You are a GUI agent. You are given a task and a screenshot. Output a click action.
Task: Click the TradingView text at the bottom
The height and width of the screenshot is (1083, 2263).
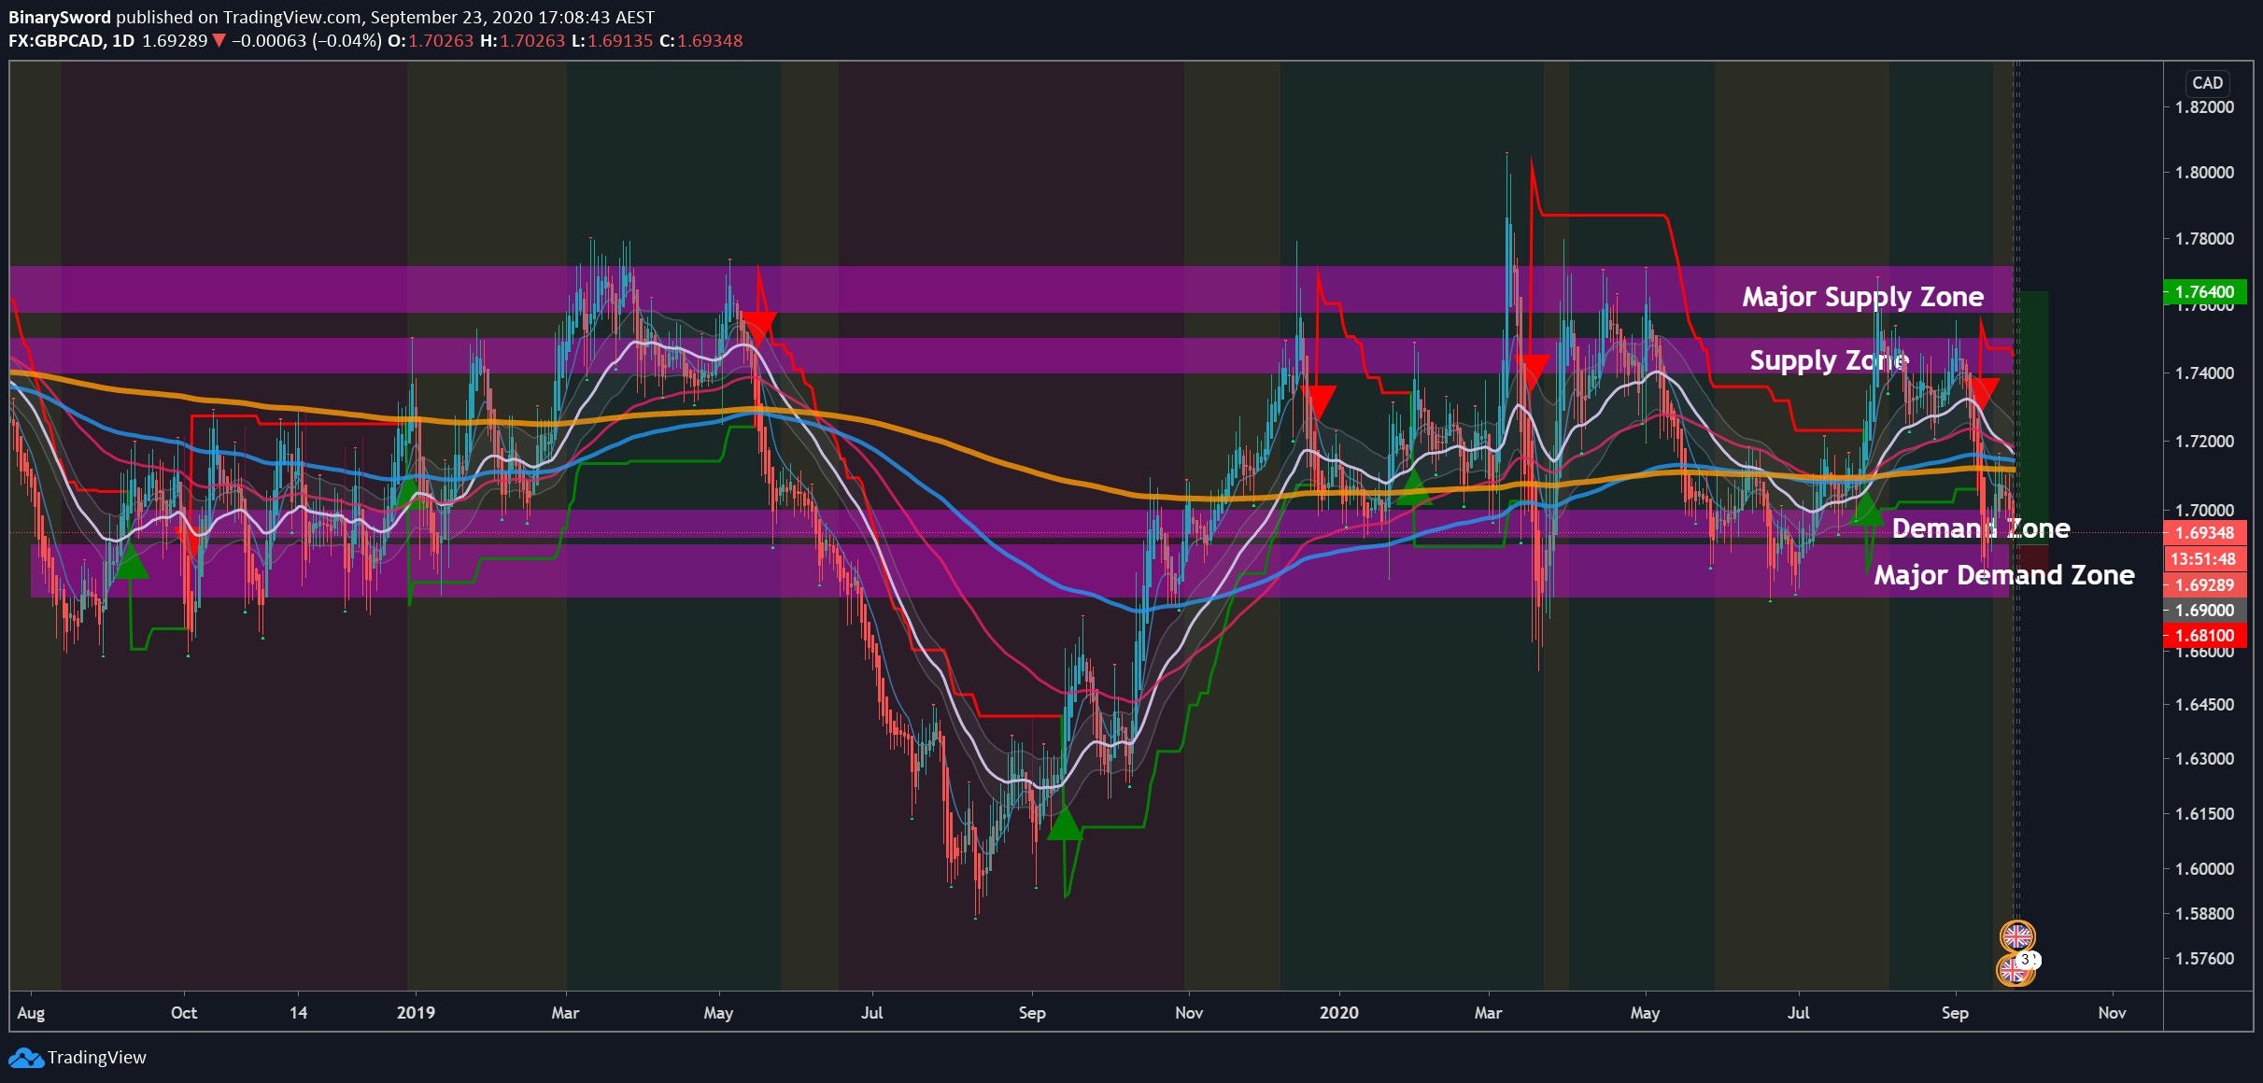click(x=97, y=1058)
